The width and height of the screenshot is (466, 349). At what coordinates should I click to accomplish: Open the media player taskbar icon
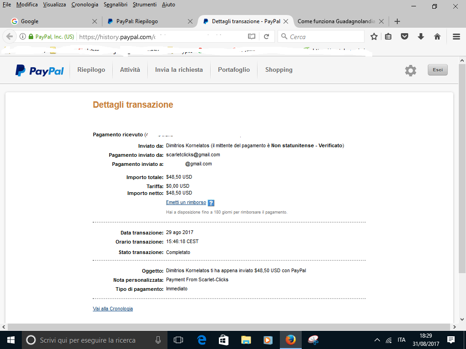coord(268,340)
